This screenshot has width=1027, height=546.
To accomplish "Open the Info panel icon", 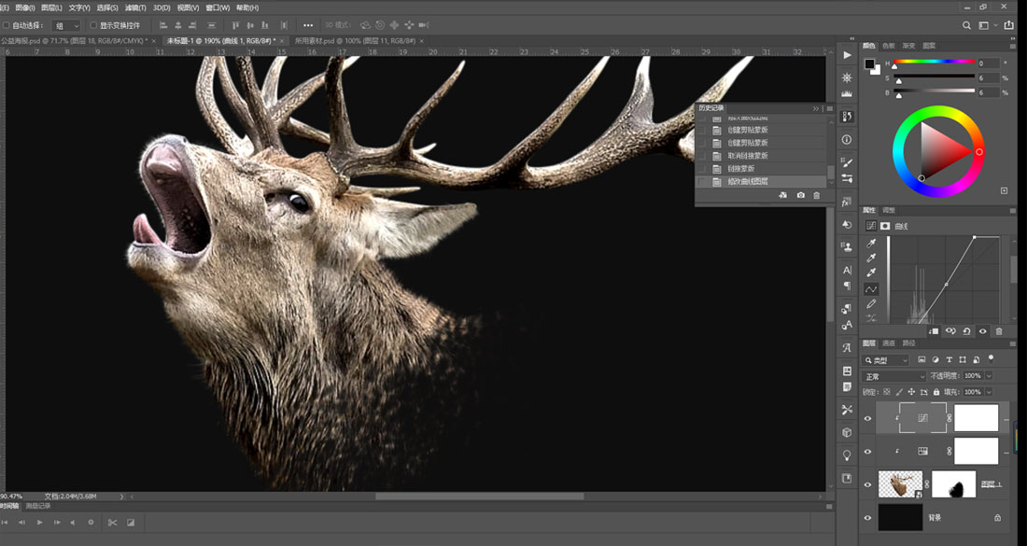I will (848, 140).
